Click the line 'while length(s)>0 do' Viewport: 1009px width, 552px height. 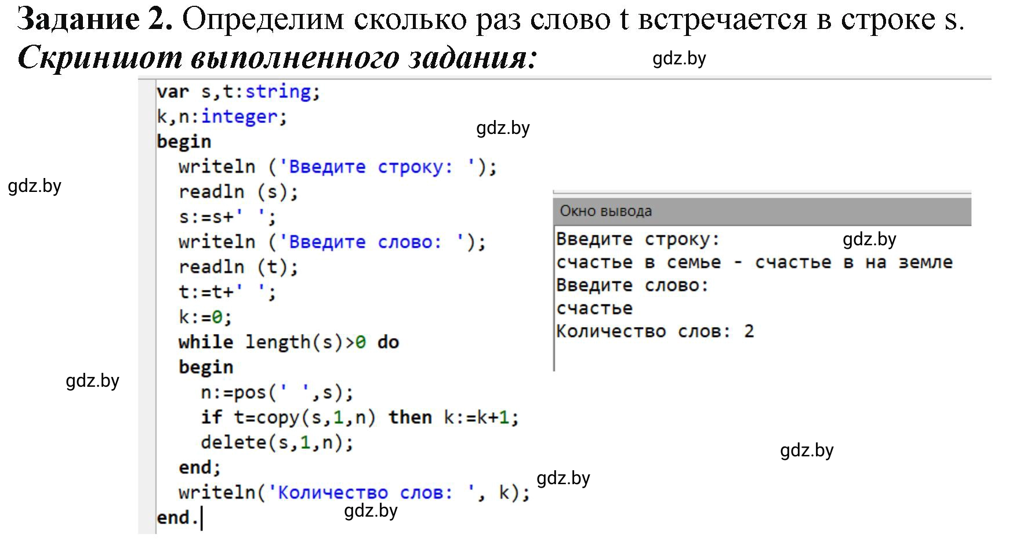289,342
